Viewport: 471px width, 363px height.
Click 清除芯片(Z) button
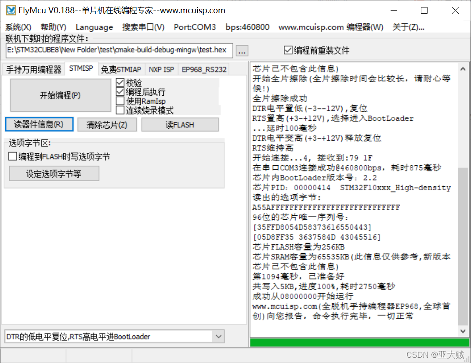click(107, 125)
